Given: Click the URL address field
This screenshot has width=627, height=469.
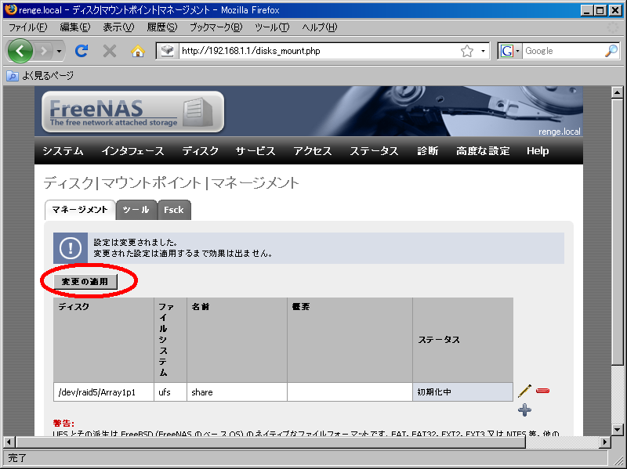Looking at the screenshot, I should pos(318,51).
